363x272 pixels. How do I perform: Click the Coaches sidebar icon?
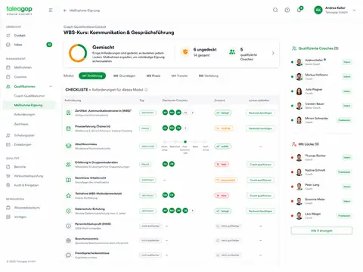[x=8, y=77]
